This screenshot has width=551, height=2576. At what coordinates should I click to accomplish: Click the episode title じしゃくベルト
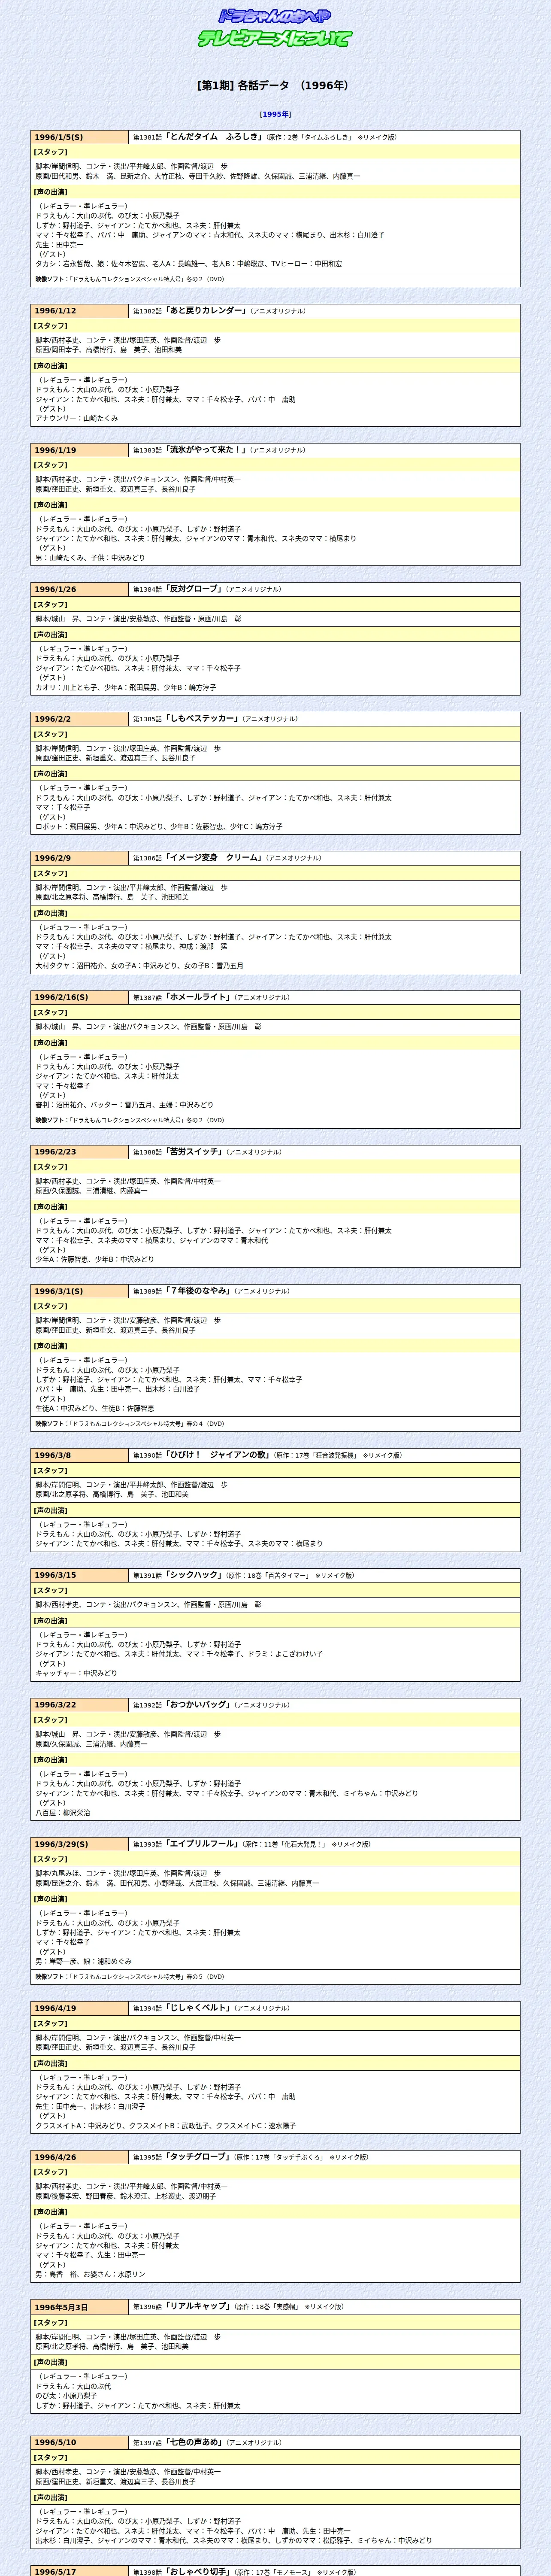tap(198, 2008)
